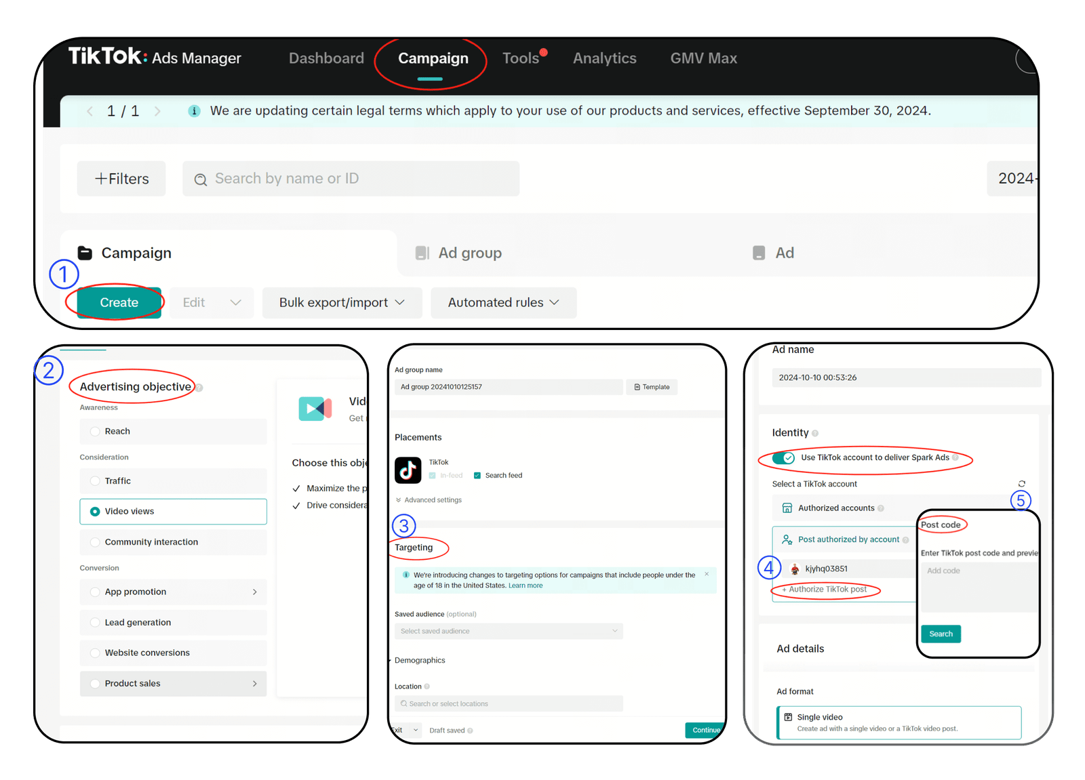Click the help icon next to Identity
The image size is (1085, 780).
point(815,433)
